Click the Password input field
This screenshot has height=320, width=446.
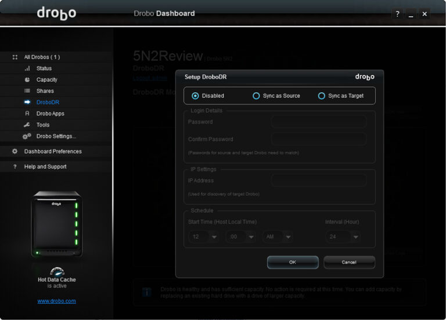pyautogui.click(x=319, y=122)
